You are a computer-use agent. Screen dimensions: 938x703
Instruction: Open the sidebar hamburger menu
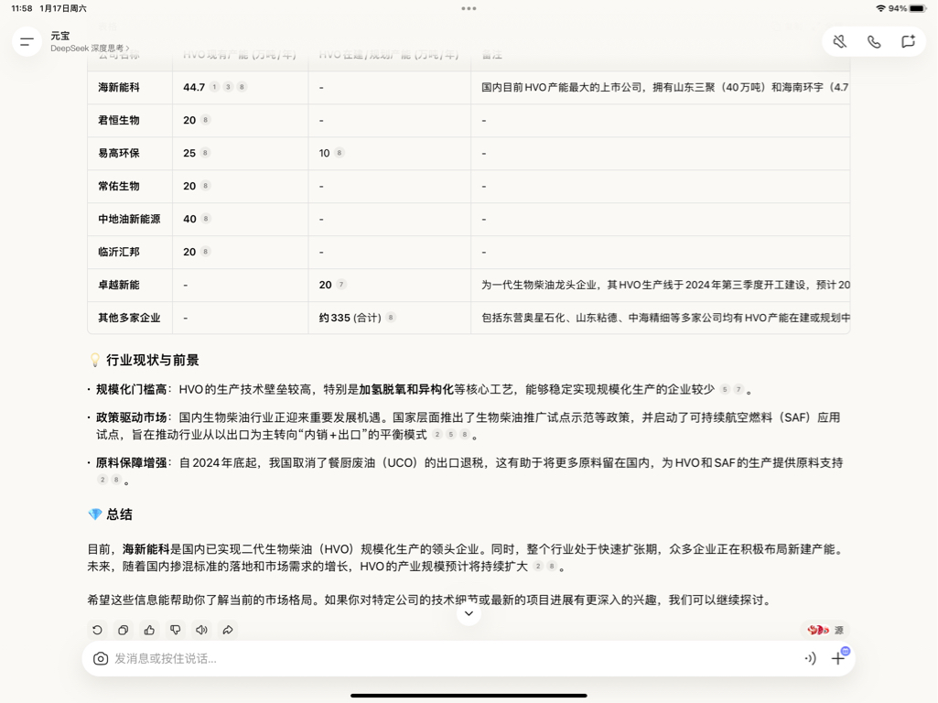[27, 42]
